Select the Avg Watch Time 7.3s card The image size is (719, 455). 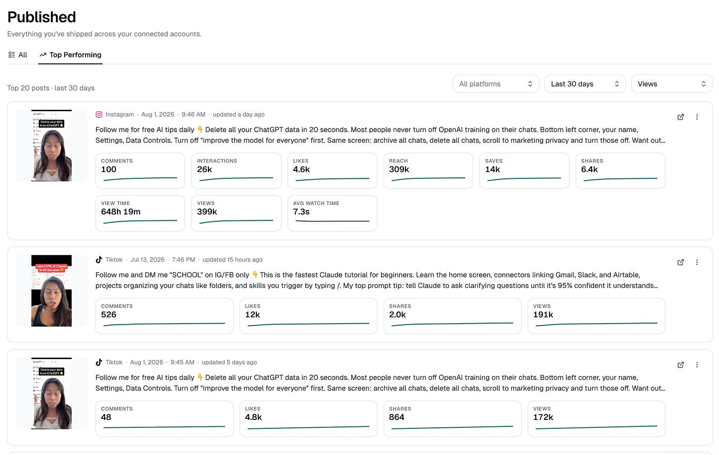[332, 213]
